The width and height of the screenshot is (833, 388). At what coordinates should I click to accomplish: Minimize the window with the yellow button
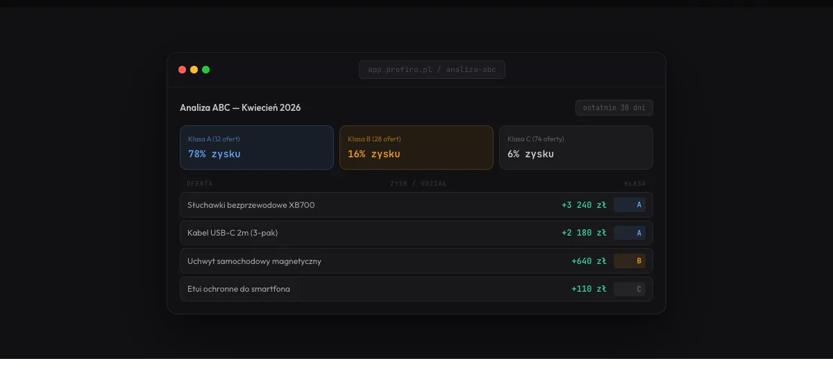coord(194,69)
